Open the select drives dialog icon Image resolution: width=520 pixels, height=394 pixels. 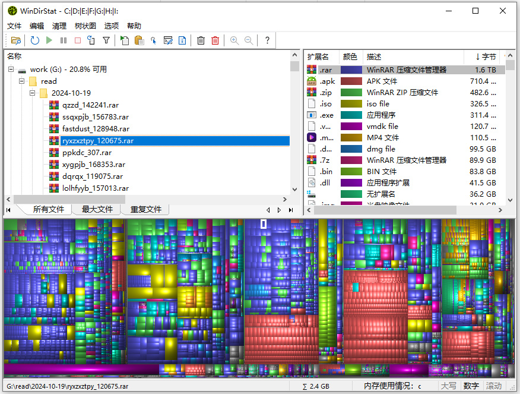click(x=16, y=40)
